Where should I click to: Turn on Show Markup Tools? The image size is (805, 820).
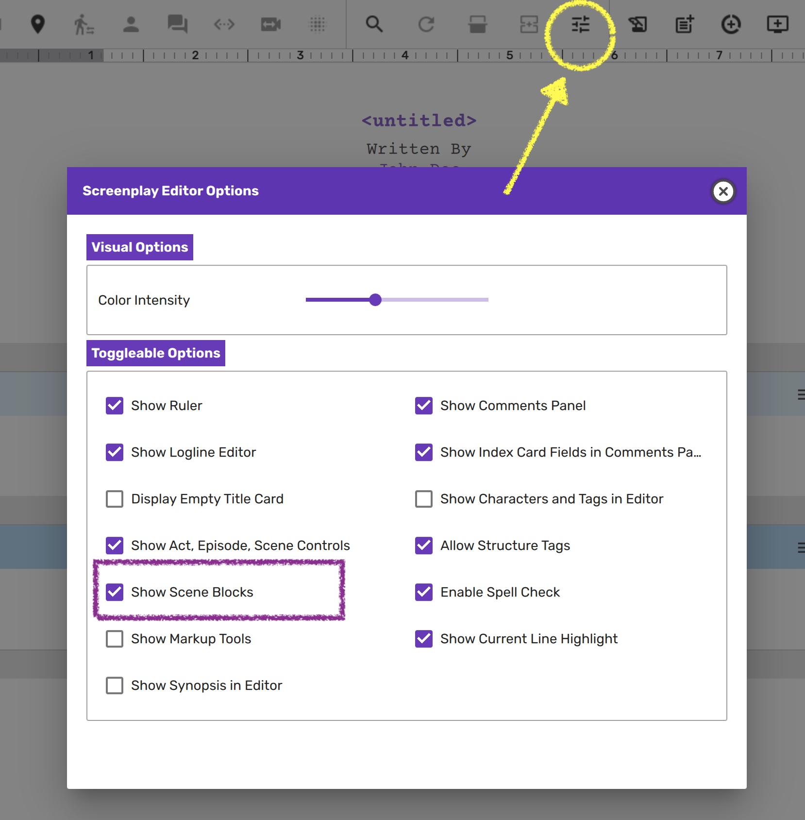pos(115,639)
